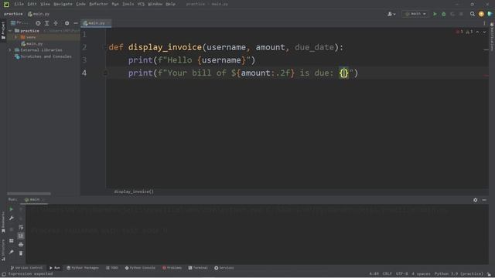Open the Navigate menu

pos(63,4)
